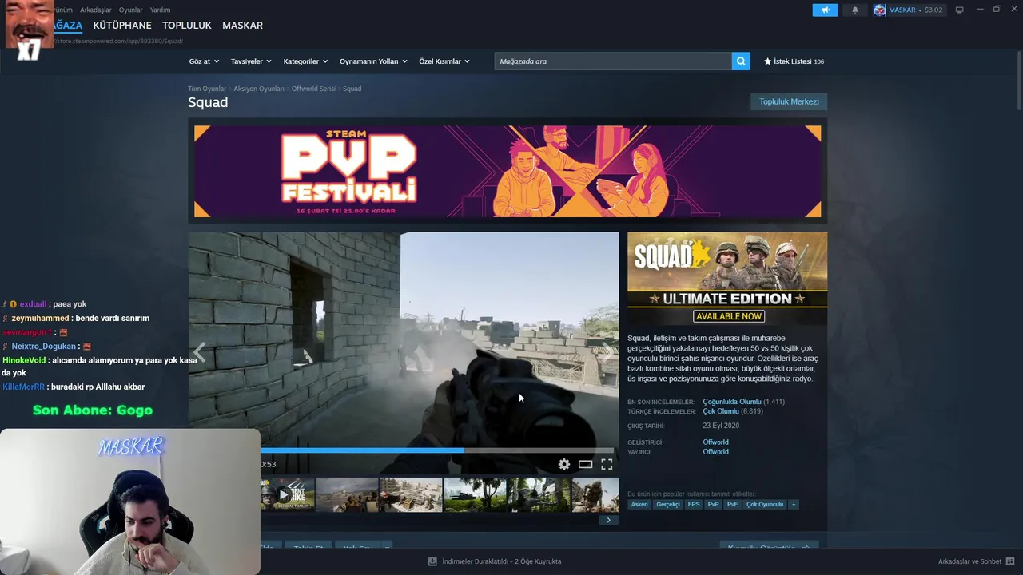Add a tag with the plus button
Screen dimensions: 1023x575
tap(794, 505)
